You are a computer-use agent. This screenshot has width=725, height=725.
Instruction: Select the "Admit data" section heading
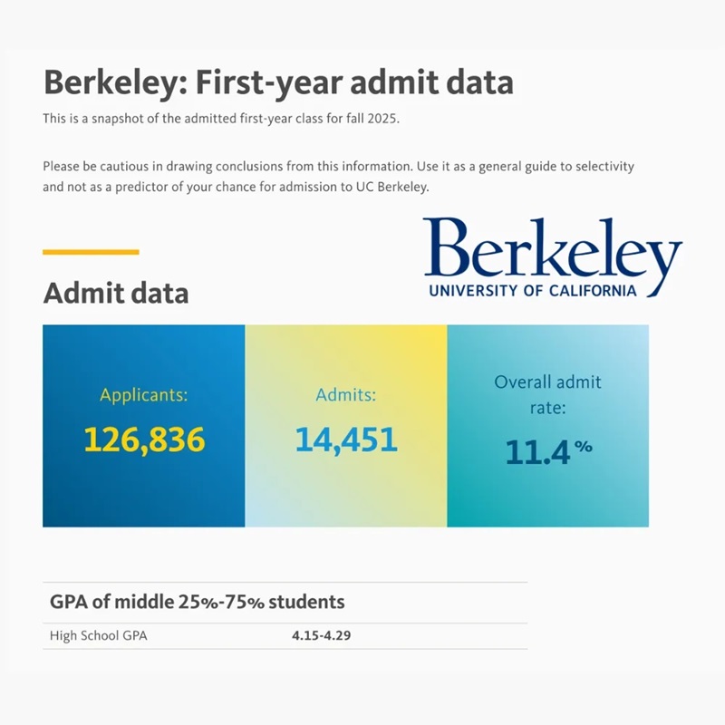pyautogui.click(x=116, y=294)
